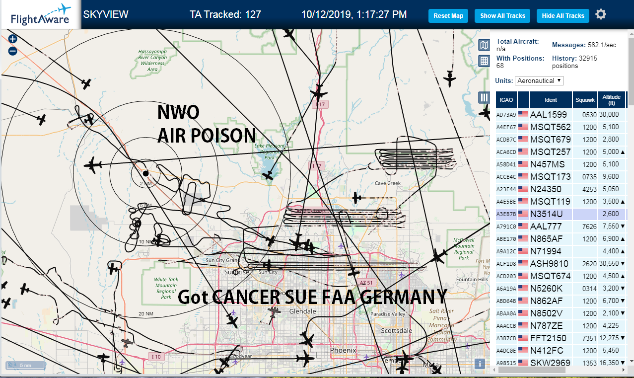The height and width of the screenshot is (378, 634).
Task: Toggle the grid overlay icon
Action: click(484, 61)
